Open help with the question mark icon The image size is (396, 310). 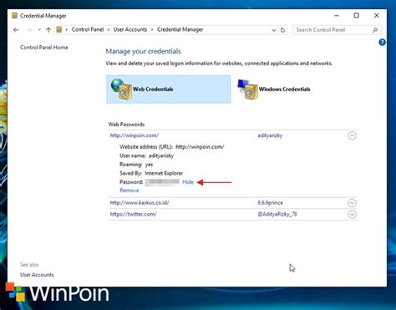coord(382,43)
